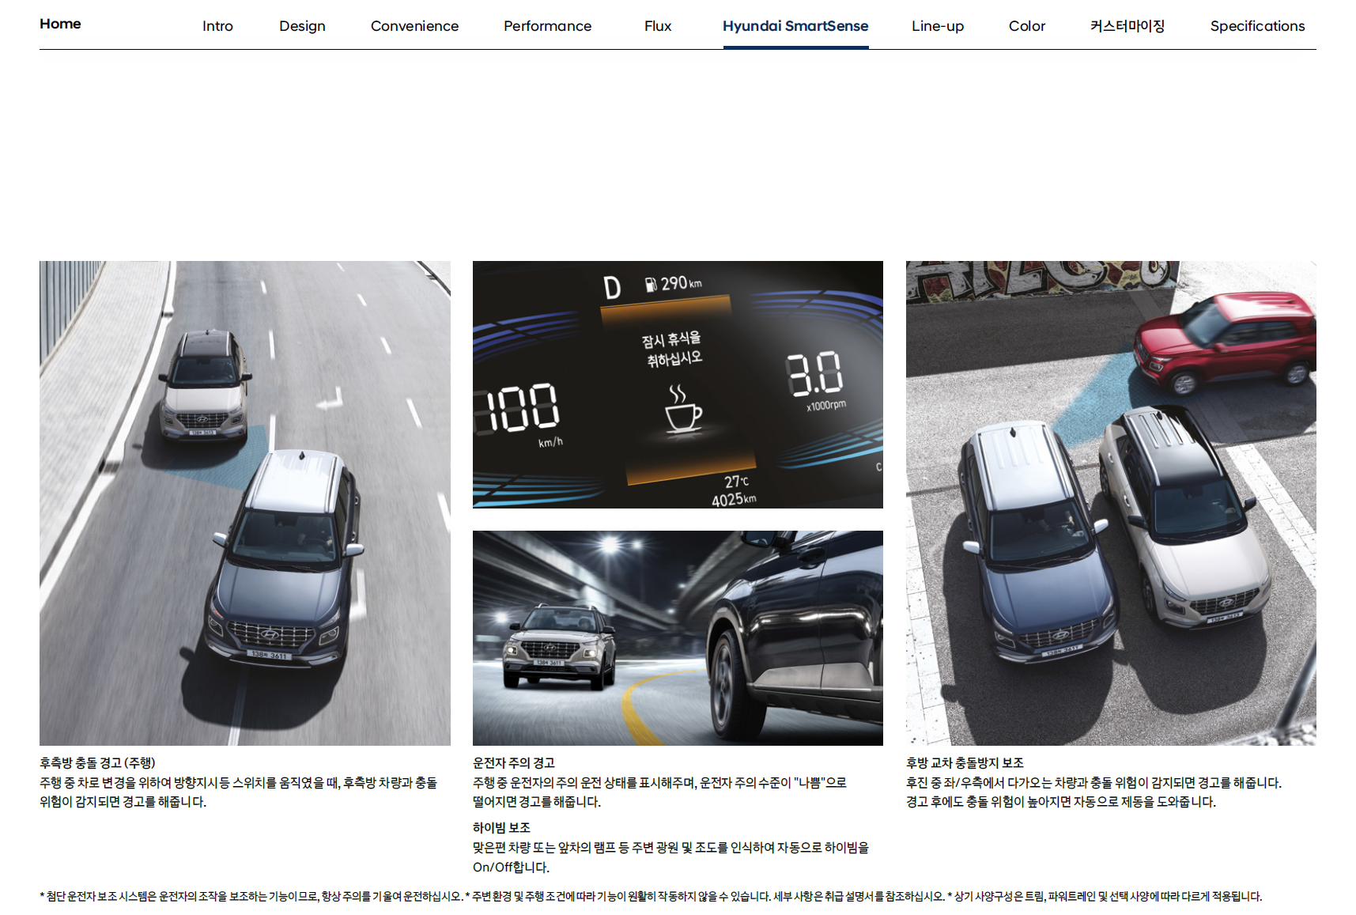Open the 커스터마이징 tab
The width and height of the screenshot is (1356, 915).
click(1127, 26)
